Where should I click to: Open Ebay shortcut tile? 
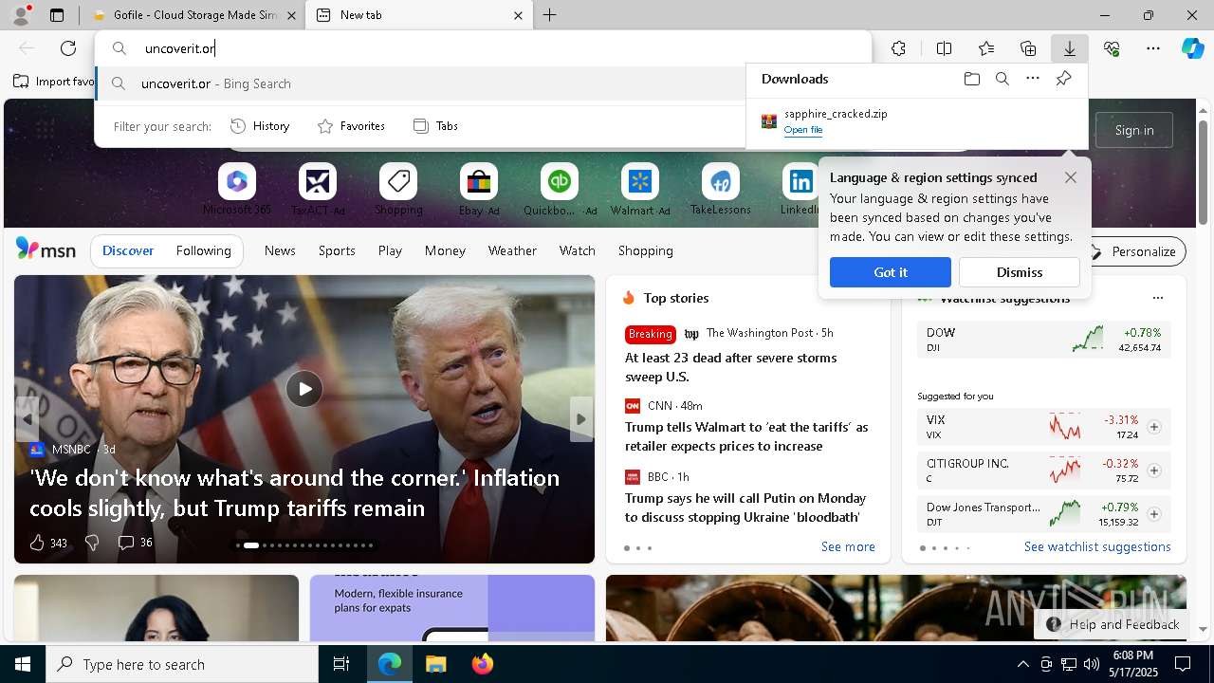point(479,189)
